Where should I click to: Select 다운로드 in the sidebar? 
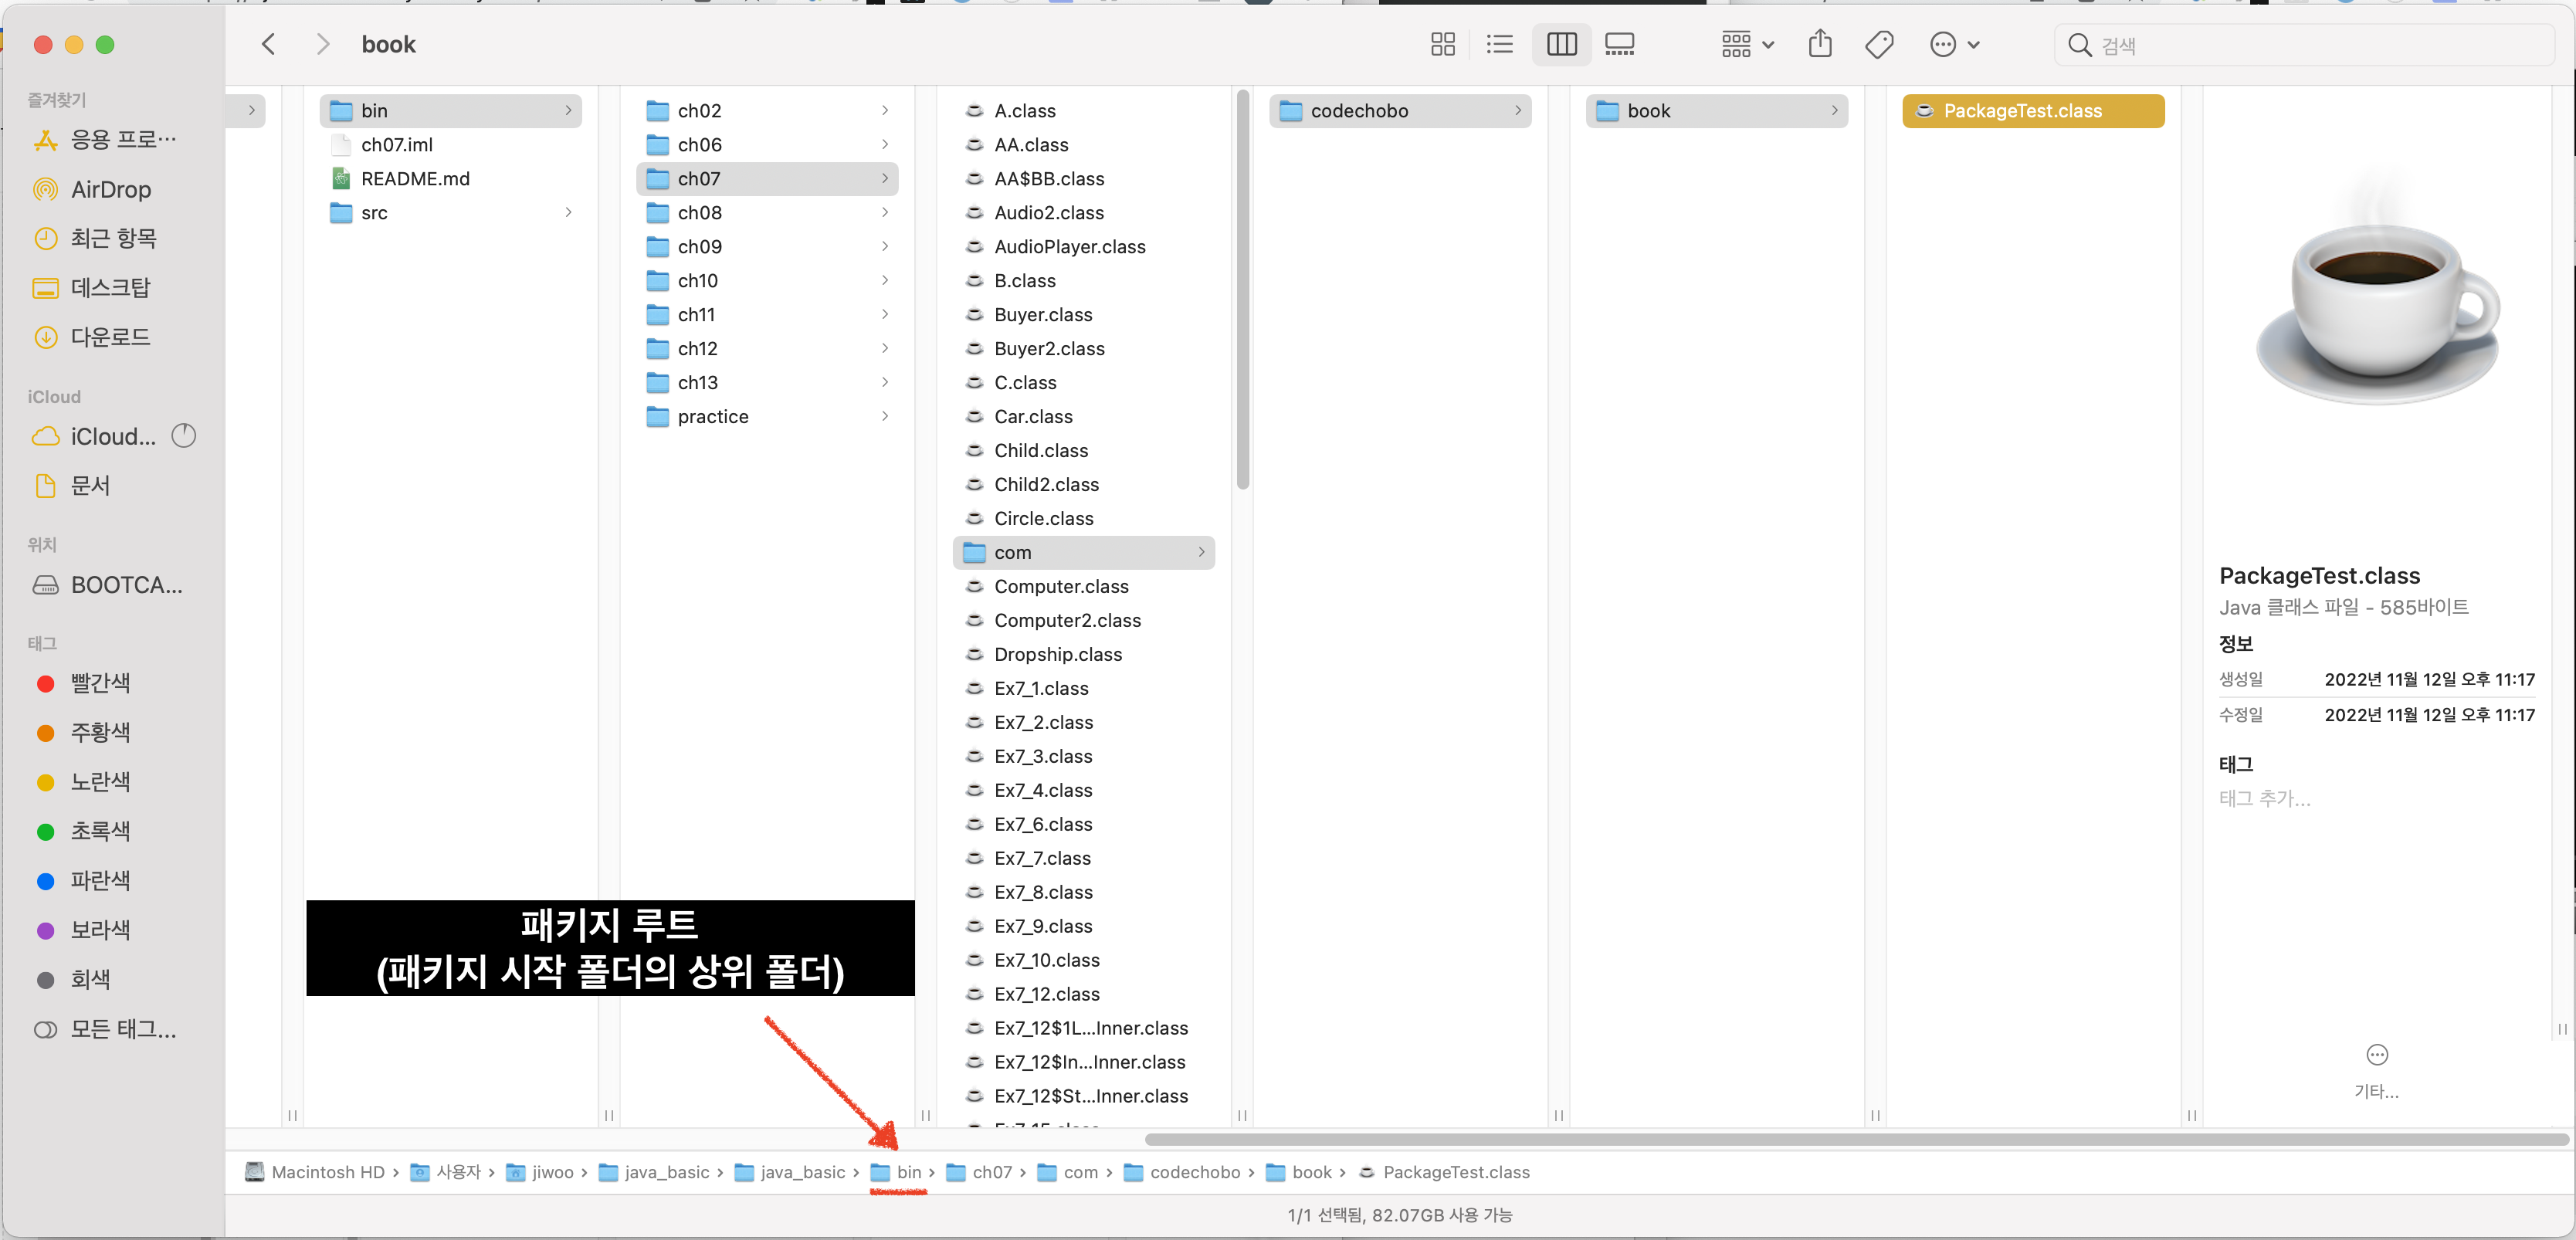[x=110, y=337]
